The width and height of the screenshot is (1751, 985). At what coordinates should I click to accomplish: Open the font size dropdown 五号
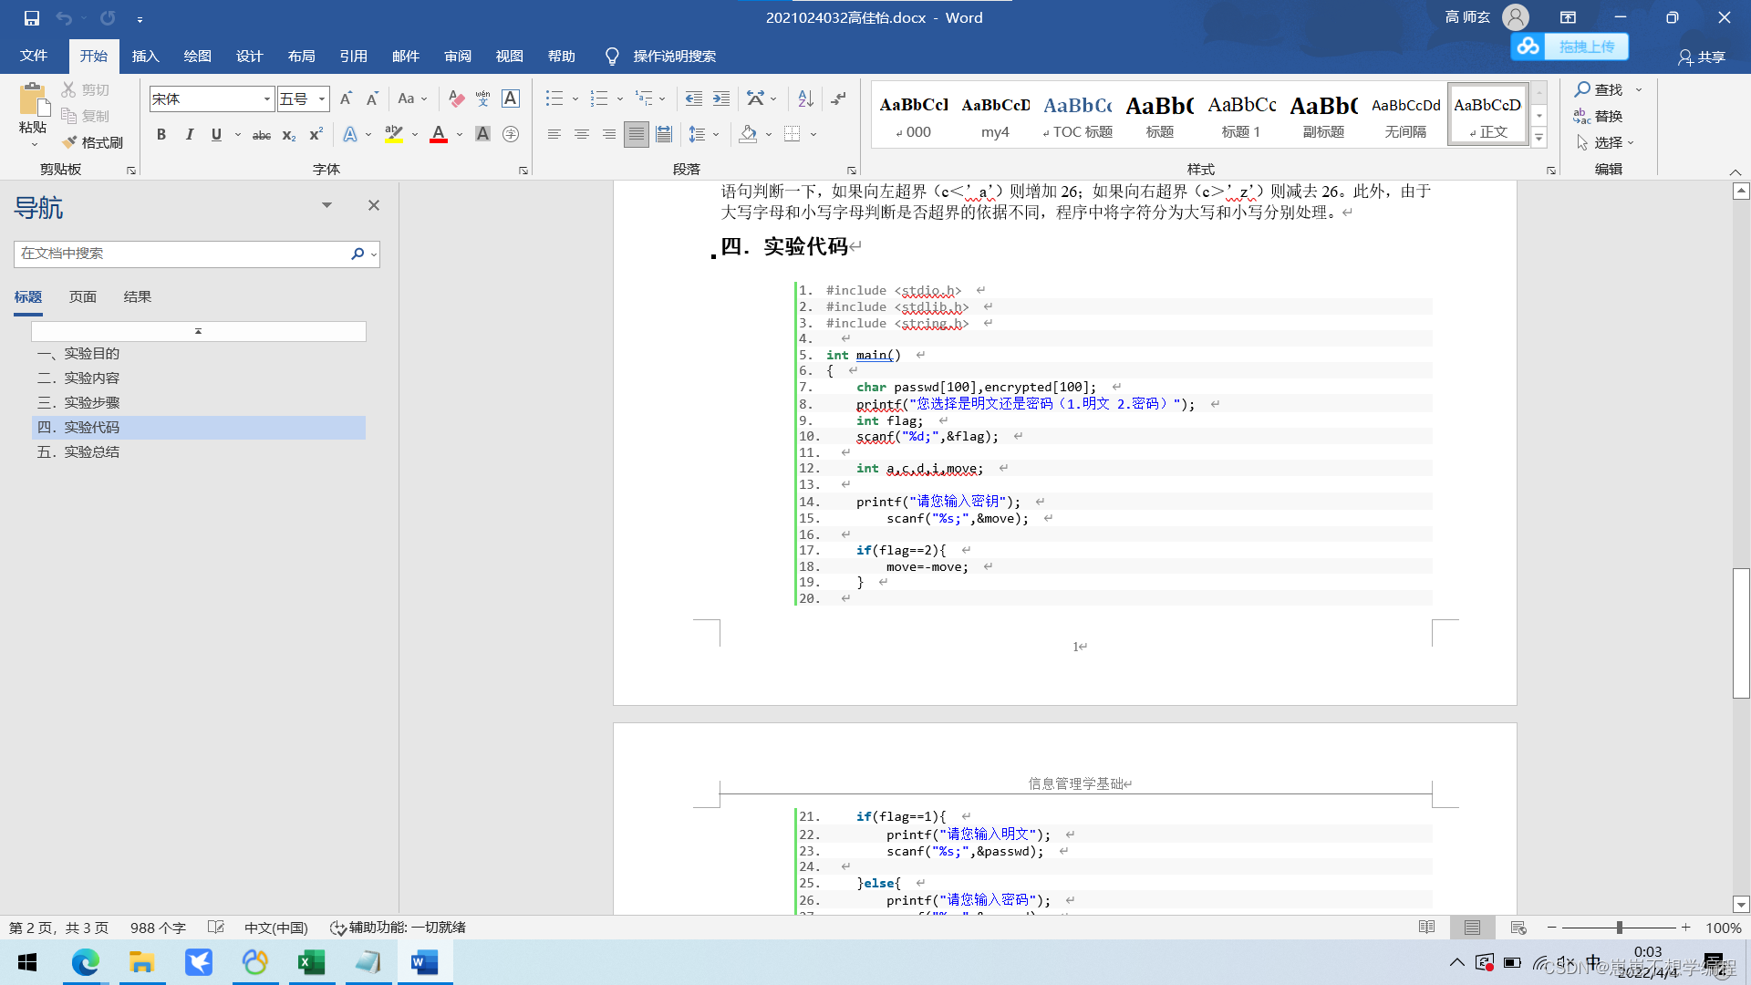tap(322, 98)
